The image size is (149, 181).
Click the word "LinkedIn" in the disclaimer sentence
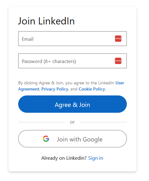click(106, 83)
